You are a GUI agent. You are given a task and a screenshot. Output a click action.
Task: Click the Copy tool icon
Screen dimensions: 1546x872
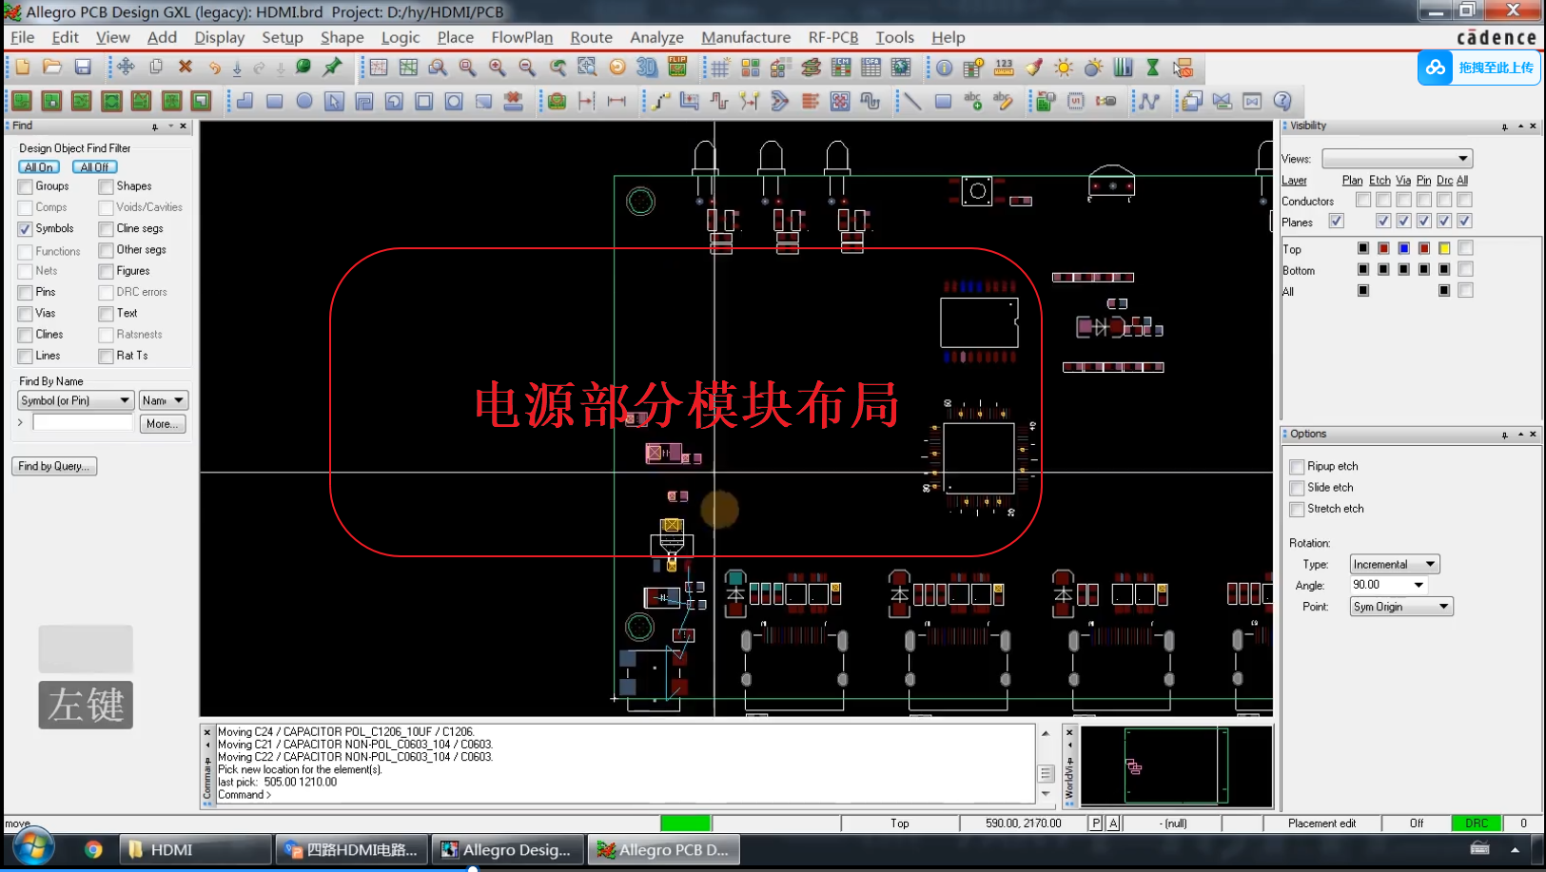(155, 68)
